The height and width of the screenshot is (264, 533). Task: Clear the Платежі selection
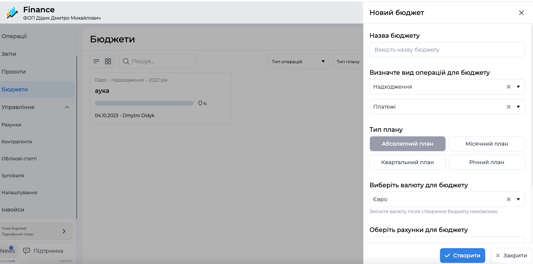click(509, 107)
